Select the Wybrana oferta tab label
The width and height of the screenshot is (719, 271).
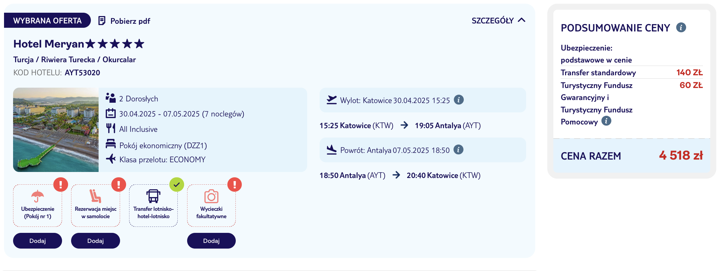(x=47, y=21)
